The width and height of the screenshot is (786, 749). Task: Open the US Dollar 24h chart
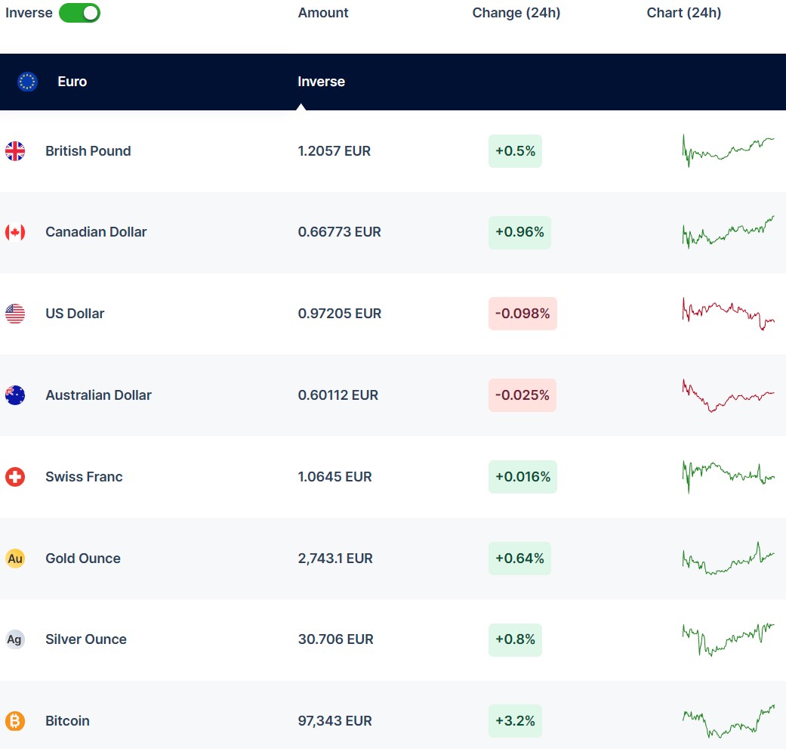(x=728, y=314)
